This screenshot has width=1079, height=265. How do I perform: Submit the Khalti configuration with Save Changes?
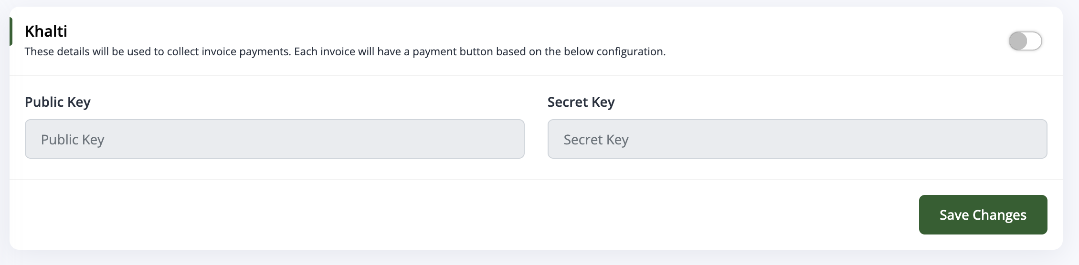(x=983, y=215)
